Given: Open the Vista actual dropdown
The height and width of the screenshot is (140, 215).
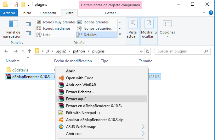Looking at the screenshot, I should coord(133,31).
